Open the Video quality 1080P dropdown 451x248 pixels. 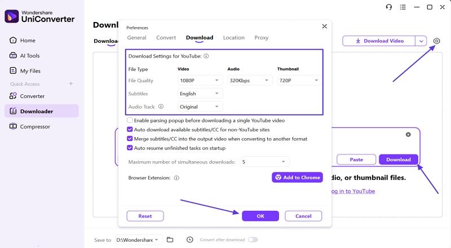pyautogui.click(x=200, y=80)
